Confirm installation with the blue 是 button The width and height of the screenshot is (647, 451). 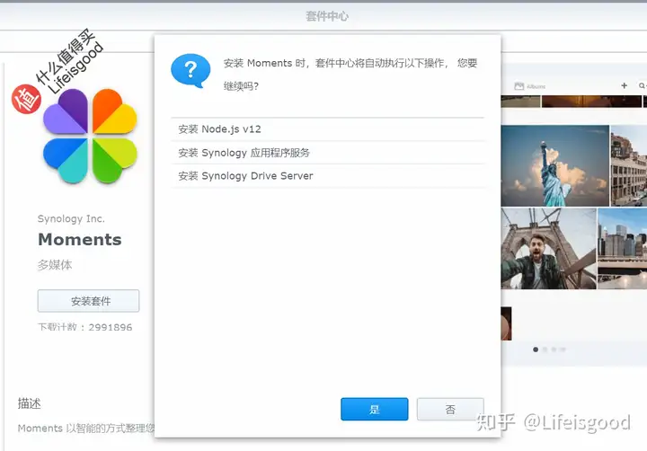(x=374, y=409)
